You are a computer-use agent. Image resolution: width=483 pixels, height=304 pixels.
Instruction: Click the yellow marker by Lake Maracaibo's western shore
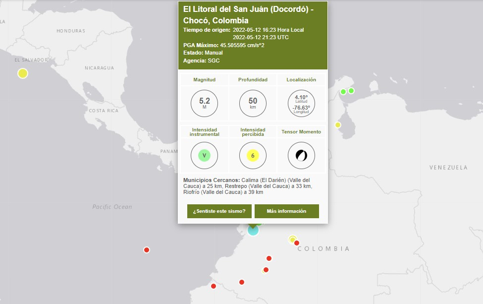click(x=338, y=125)
